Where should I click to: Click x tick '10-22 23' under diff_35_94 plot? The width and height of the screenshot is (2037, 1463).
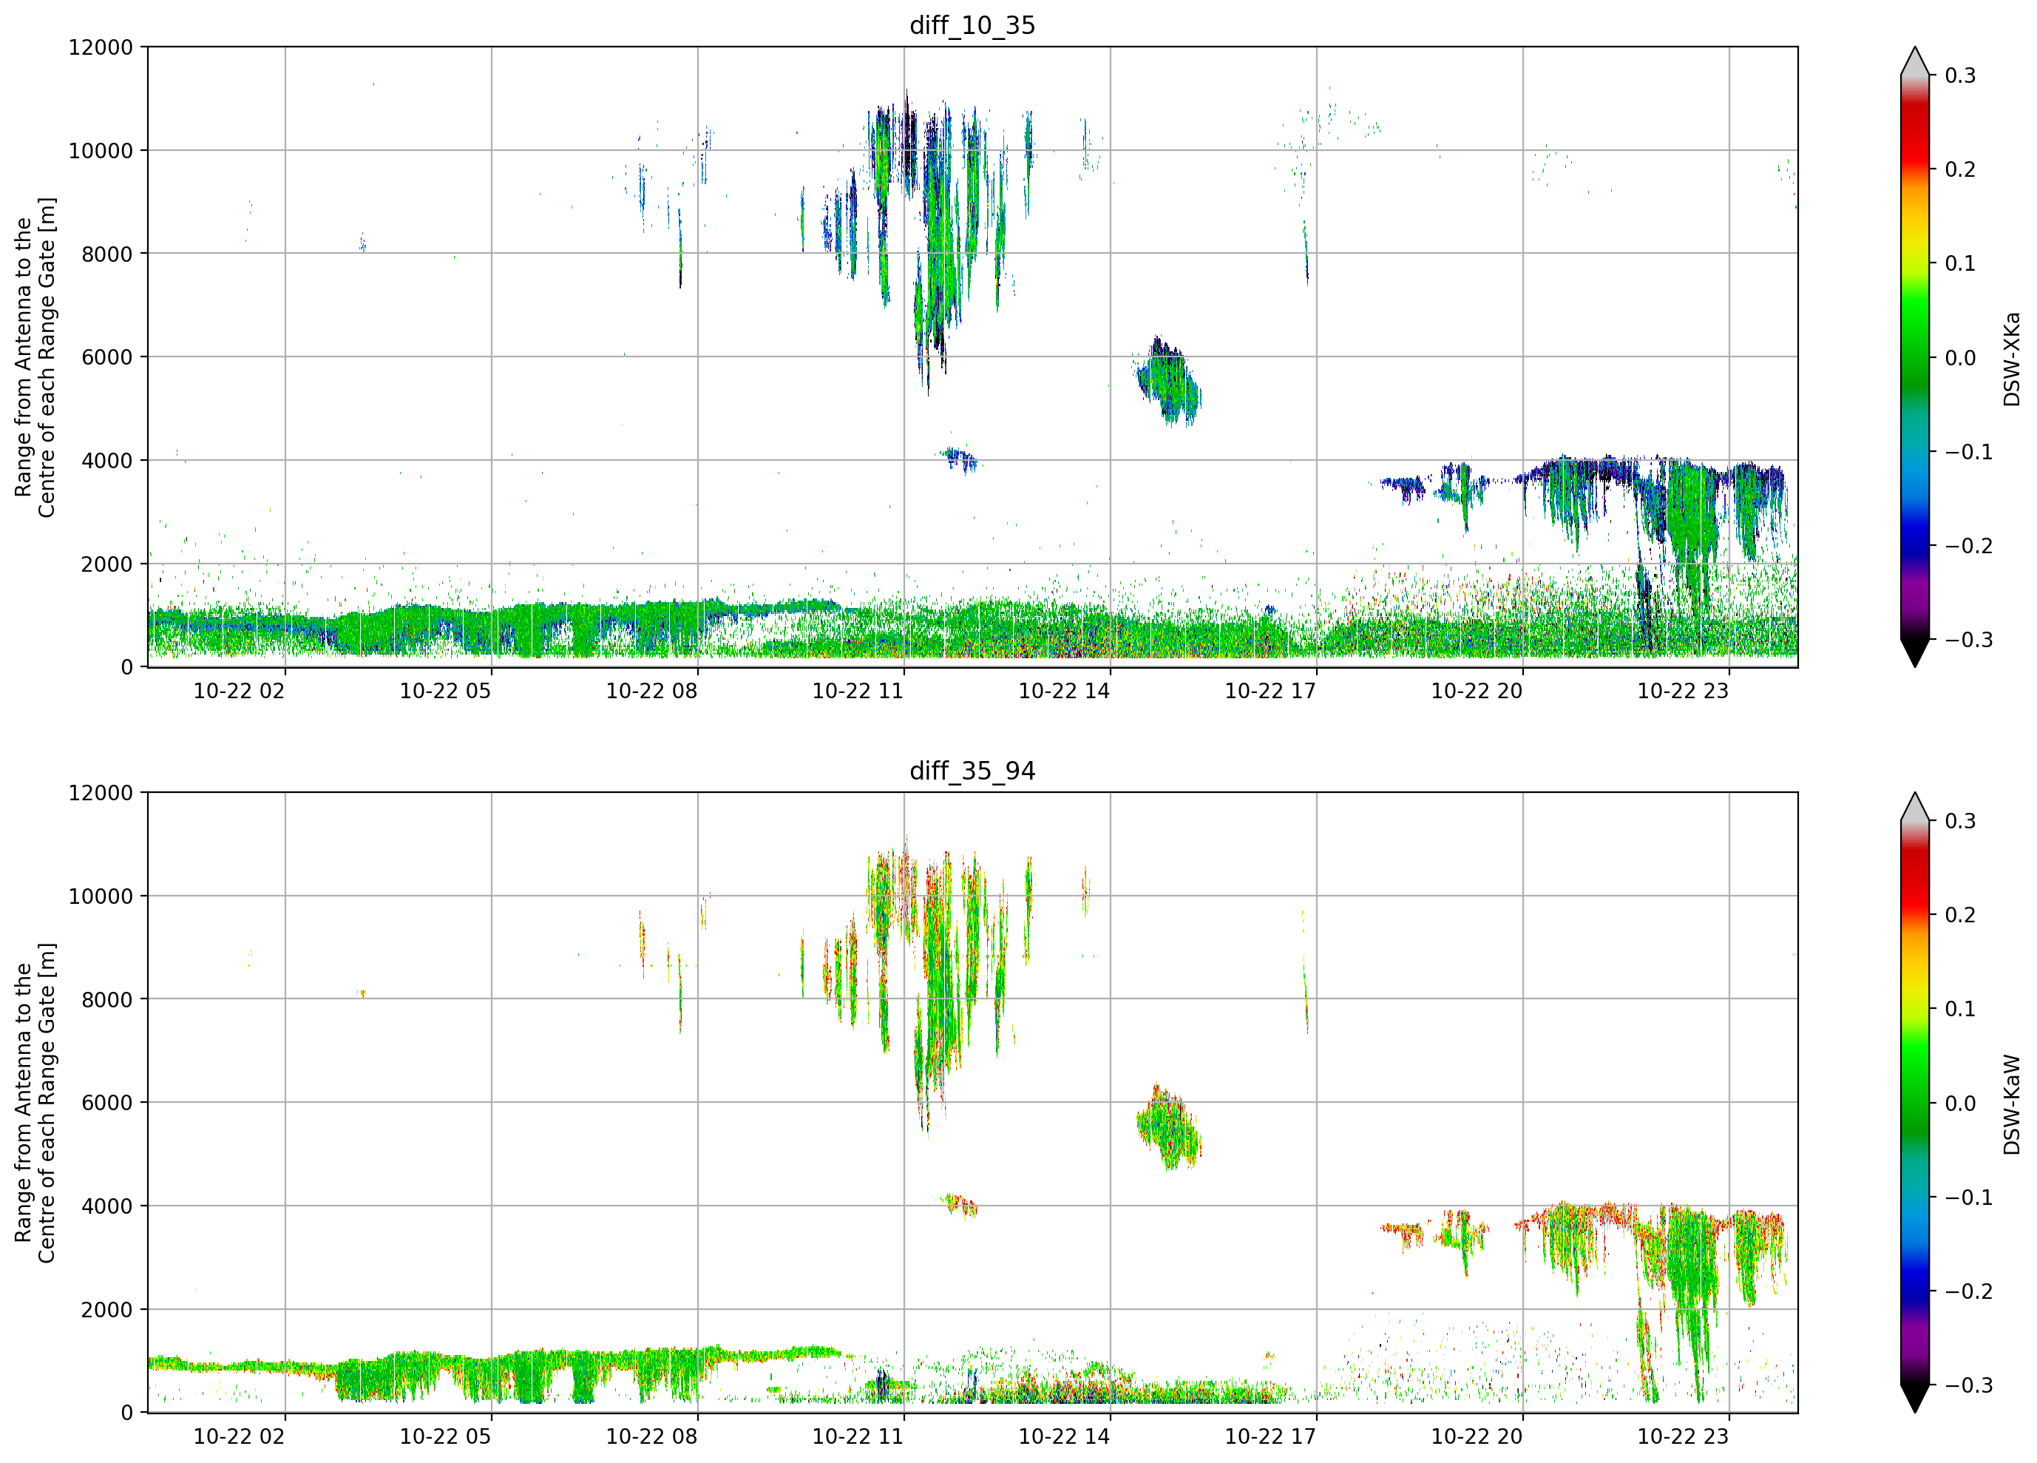1683,1436
